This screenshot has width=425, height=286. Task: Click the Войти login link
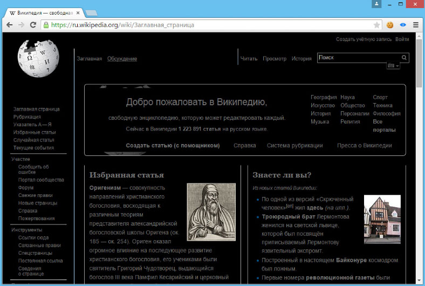402,39
